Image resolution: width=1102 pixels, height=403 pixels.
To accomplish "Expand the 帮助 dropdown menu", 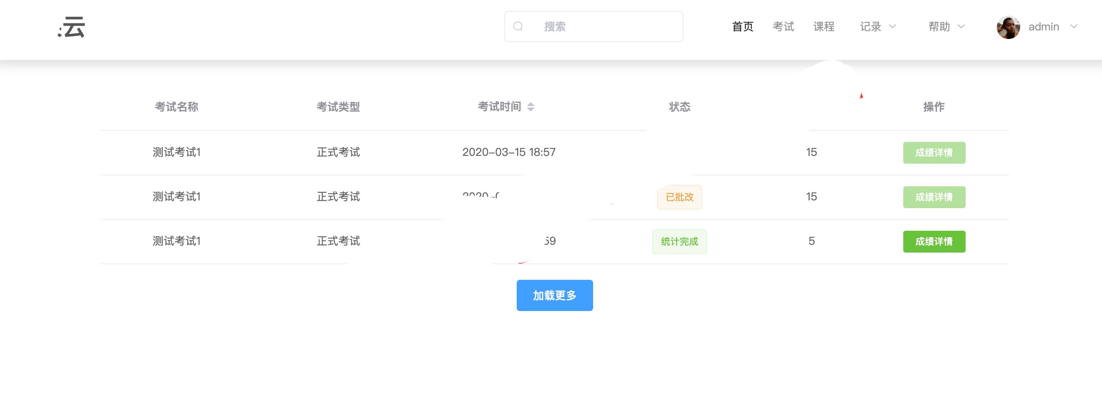I will pyautogui.click(x=946, y=27).
